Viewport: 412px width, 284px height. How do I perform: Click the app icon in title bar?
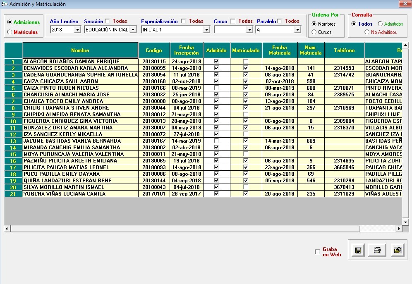click(x=4, y=4)
